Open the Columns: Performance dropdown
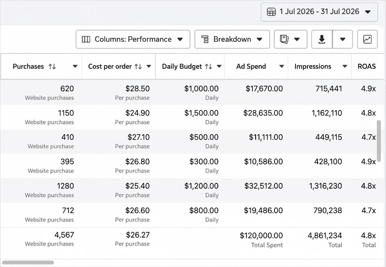The image size is (386, 267). (x=133, y=39)
